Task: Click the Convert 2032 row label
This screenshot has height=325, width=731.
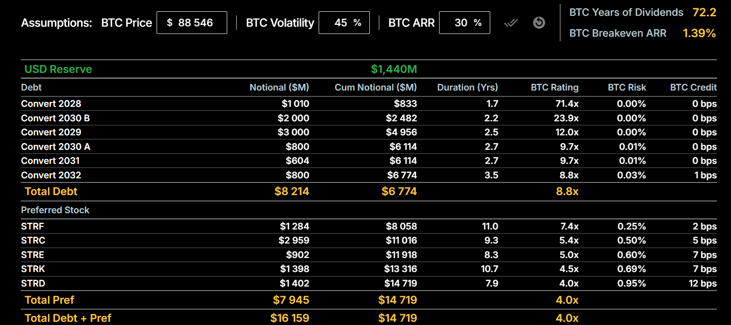Action: [51, 175]
